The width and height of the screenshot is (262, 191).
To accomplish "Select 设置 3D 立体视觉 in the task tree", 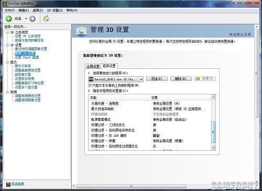I will [x=28, y=36].
